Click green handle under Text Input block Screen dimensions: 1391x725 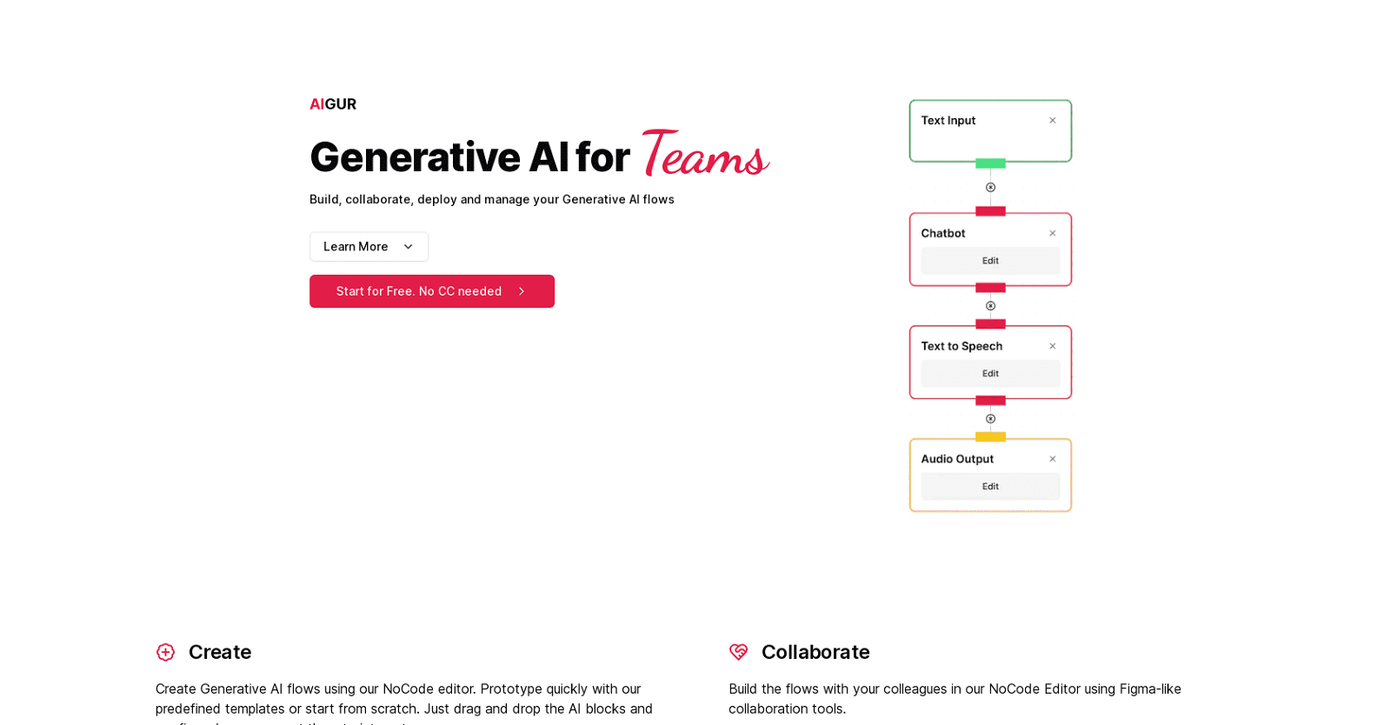(990, 163)
